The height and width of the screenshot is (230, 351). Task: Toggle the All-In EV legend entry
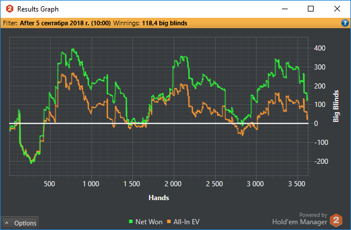pos(184,222)
